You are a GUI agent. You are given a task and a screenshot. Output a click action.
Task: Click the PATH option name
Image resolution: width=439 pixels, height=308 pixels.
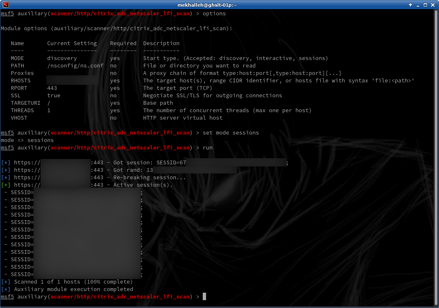[x=17, y=66]
